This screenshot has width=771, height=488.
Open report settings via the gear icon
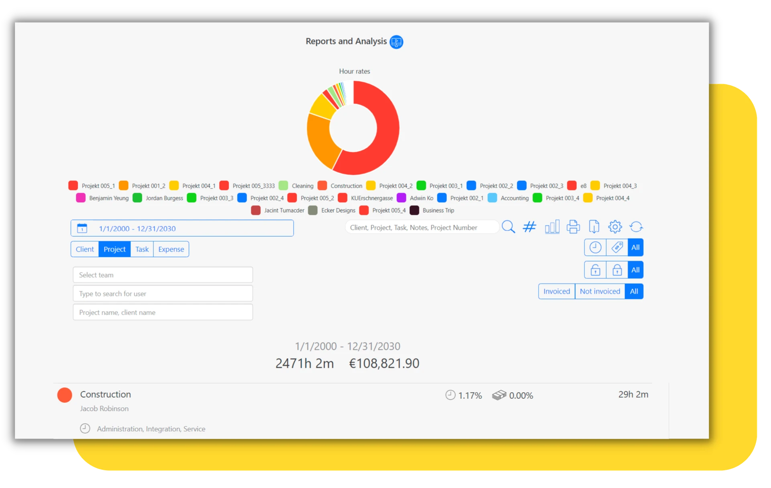coord(615,227)
